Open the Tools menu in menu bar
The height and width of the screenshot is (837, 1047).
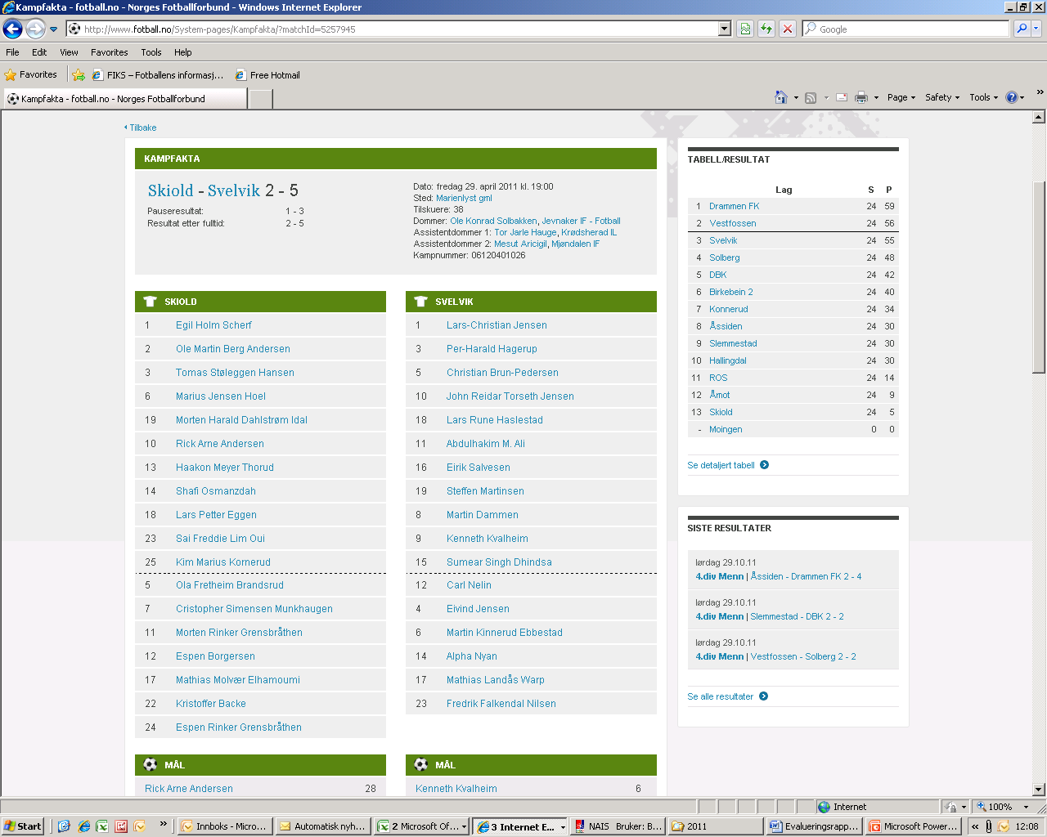pos(151,52)
